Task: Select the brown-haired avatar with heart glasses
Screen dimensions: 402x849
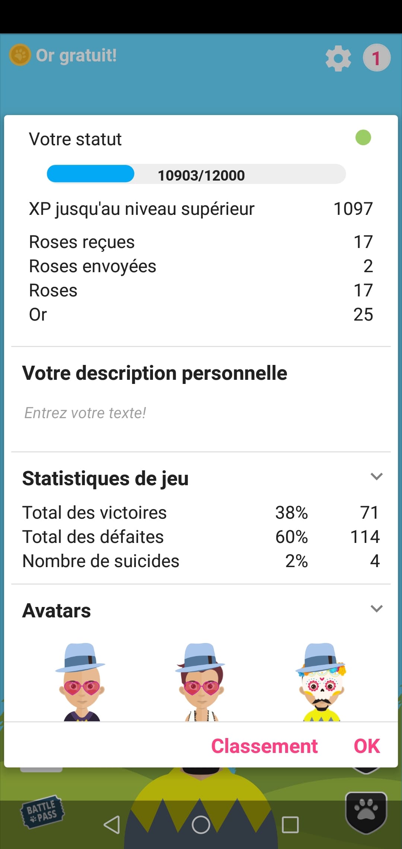Action: pyautogui.click(x=201, y=681)
